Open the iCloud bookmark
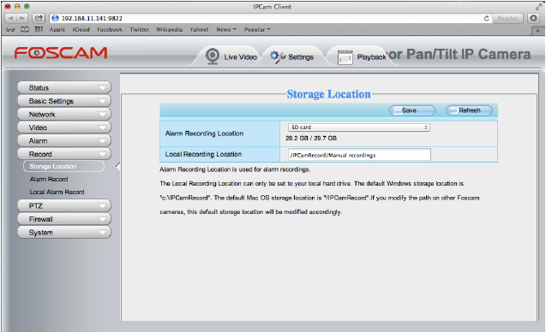This screenshot has height=332, width=546. [x=81, y=30]
